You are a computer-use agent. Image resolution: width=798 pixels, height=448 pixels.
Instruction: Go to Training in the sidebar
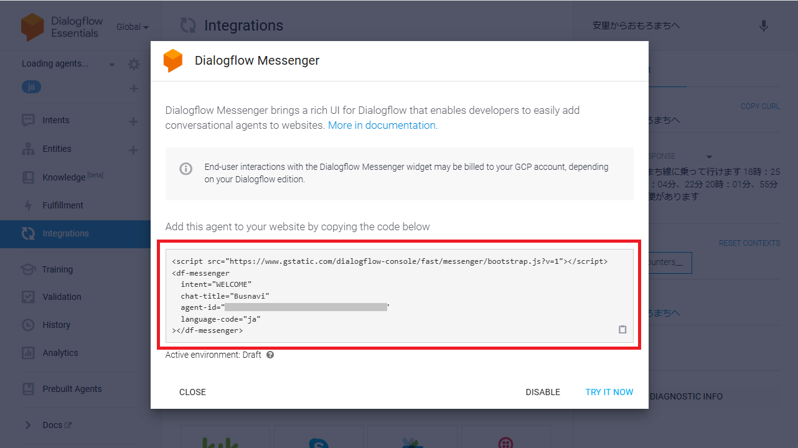(57, 269)
